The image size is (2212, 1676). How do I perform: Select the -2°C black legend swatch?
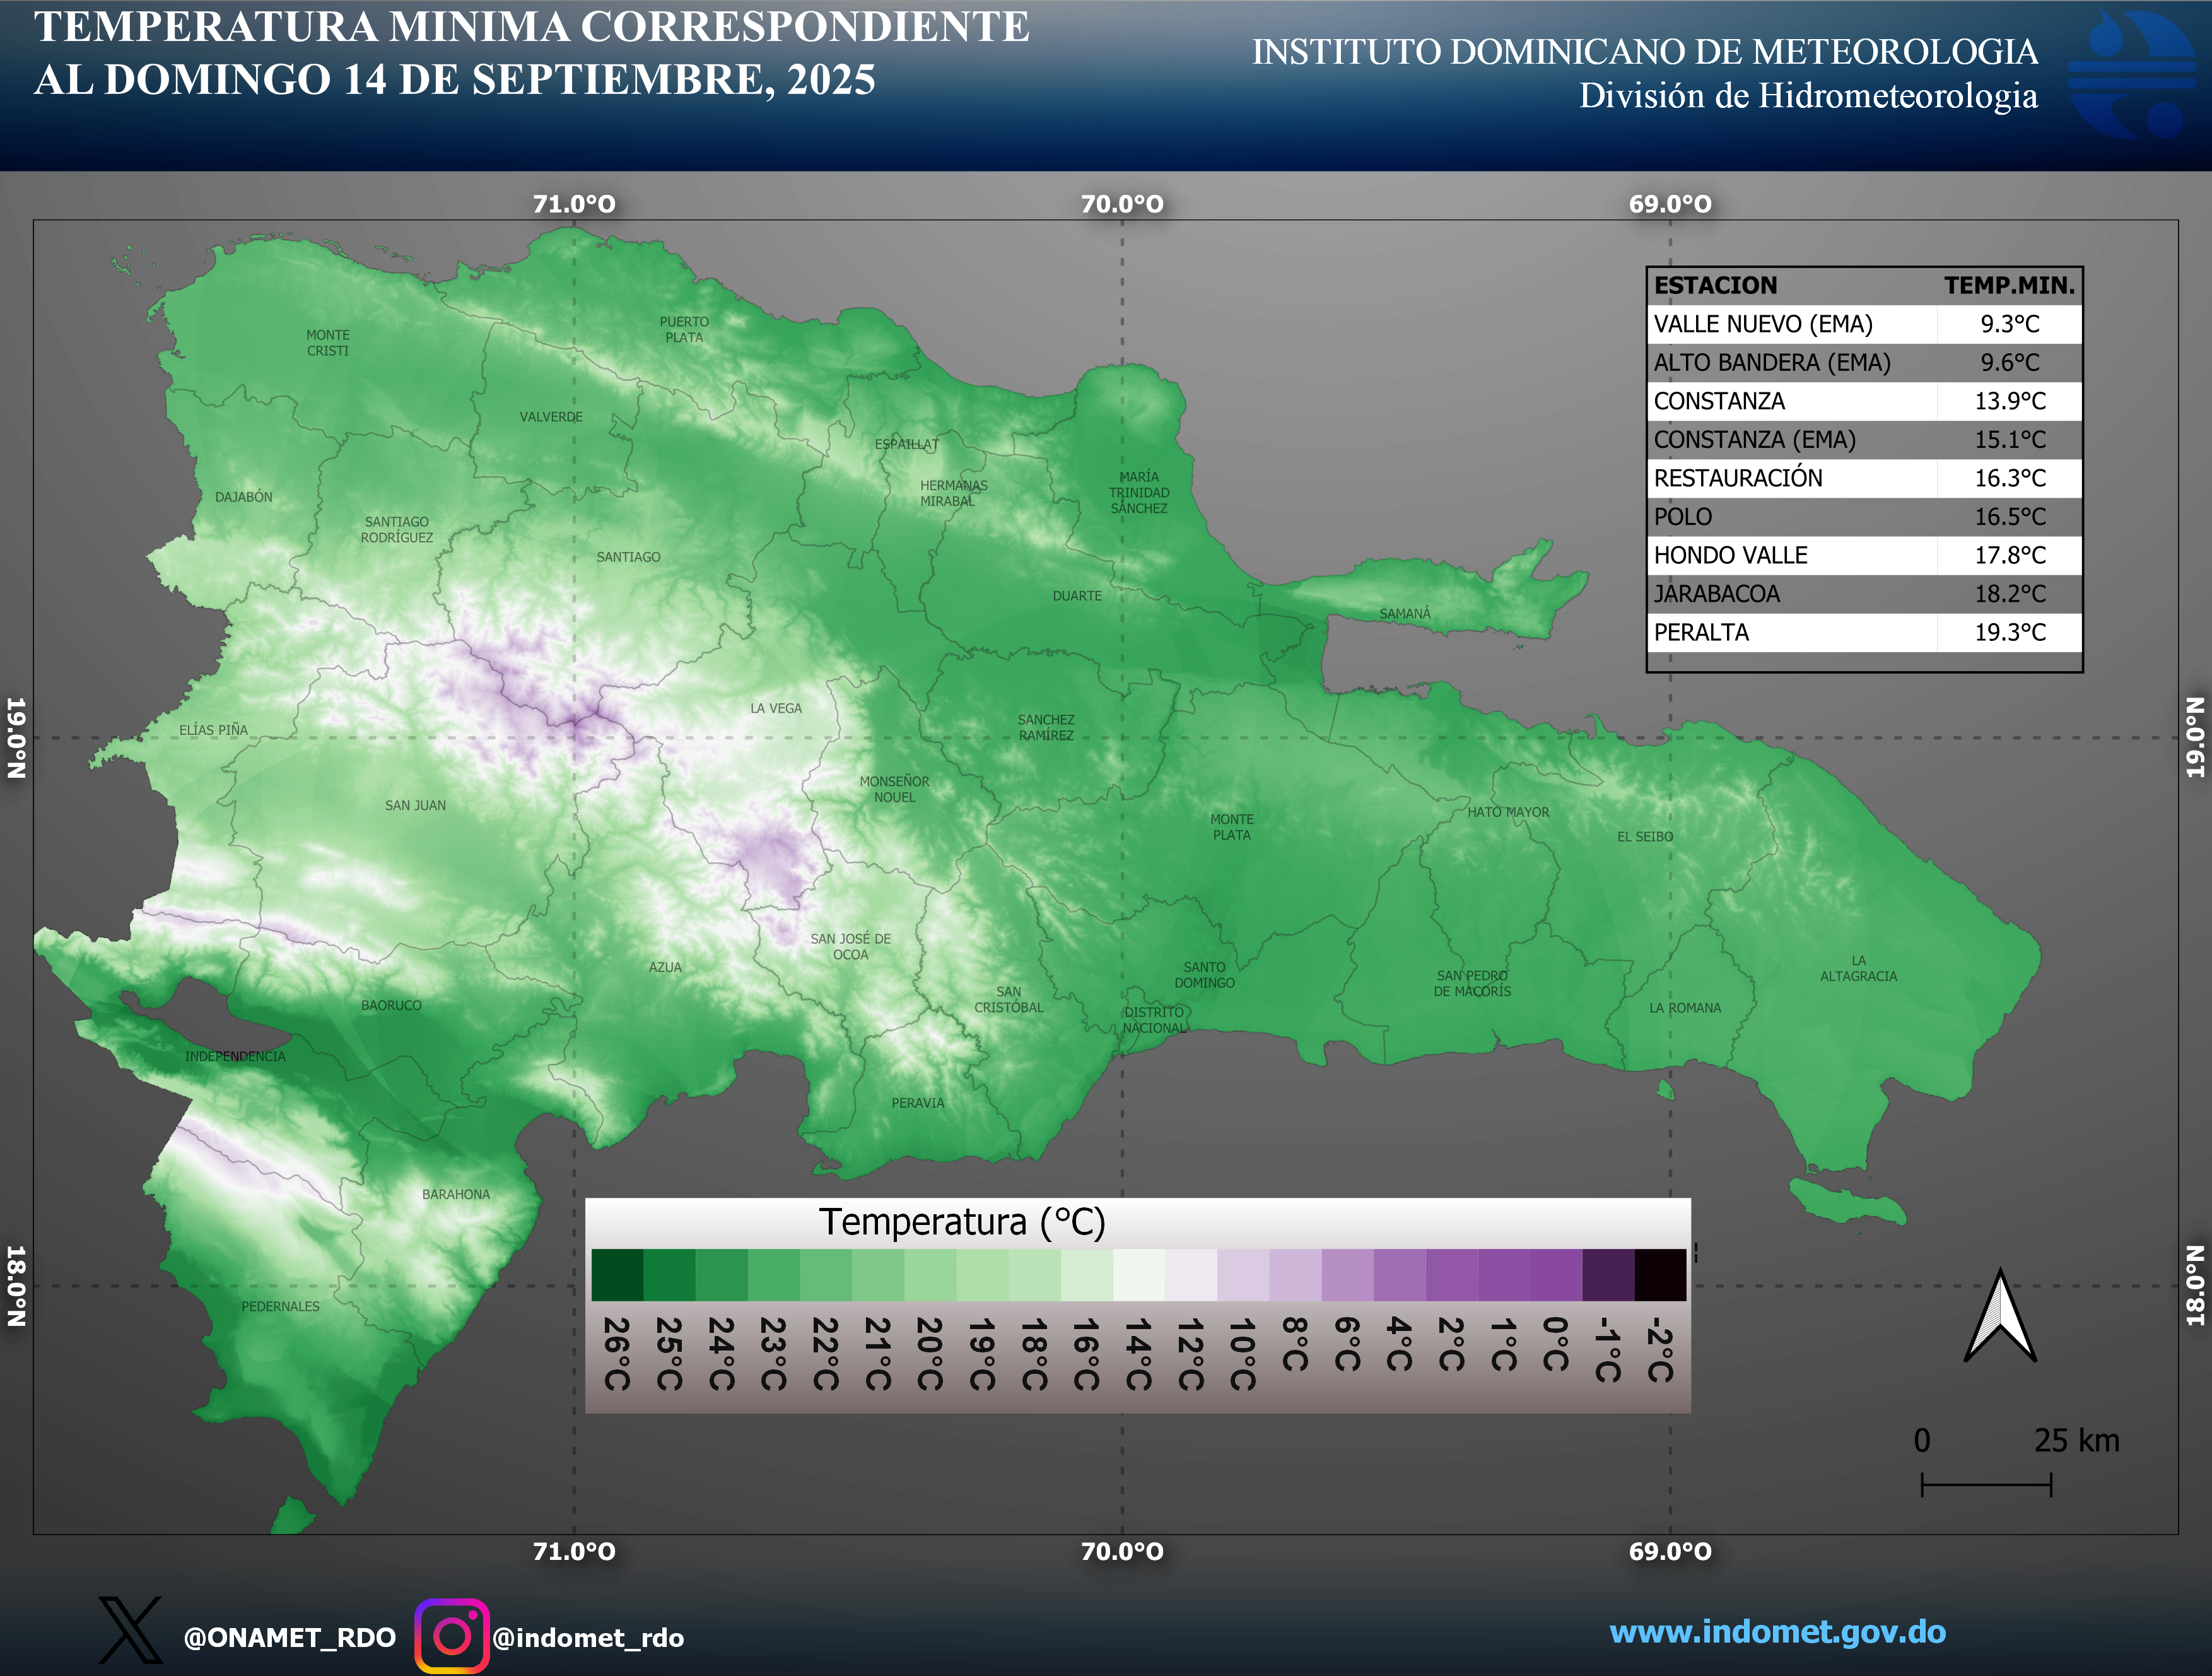click(1660, 1274)
